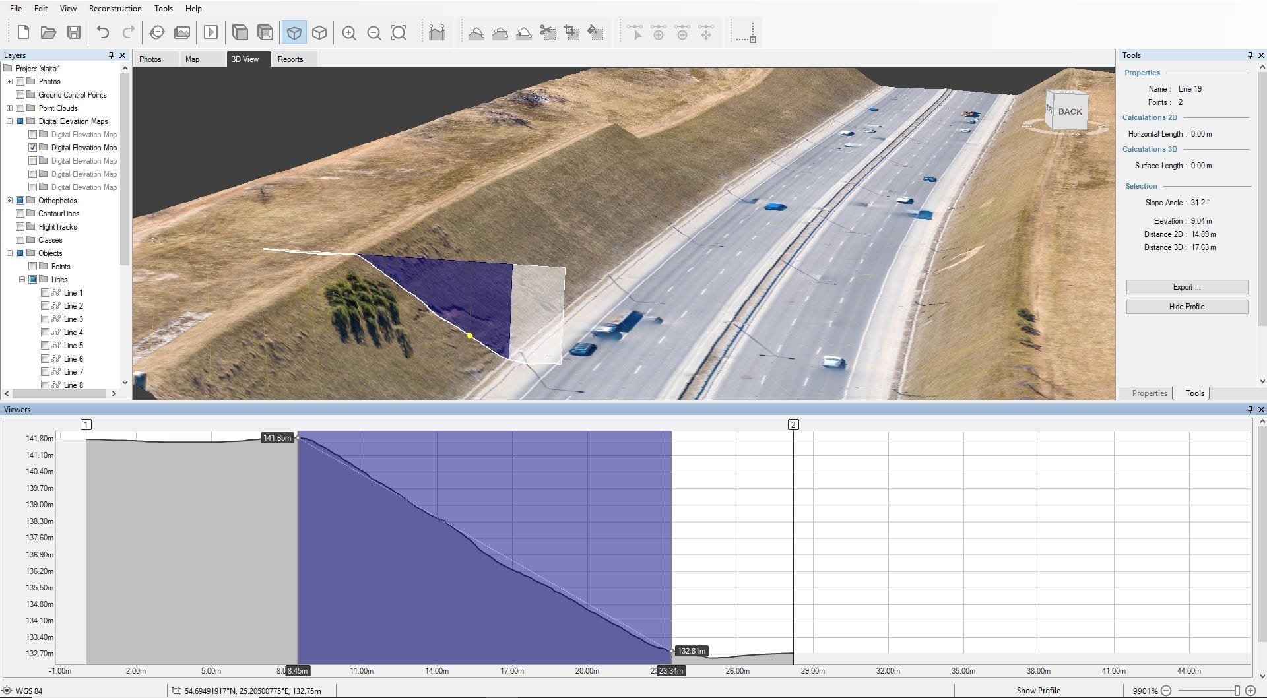Click the Open project folder icon
The width and height of the screenshot is (1267, 698).
coord(48,33)
